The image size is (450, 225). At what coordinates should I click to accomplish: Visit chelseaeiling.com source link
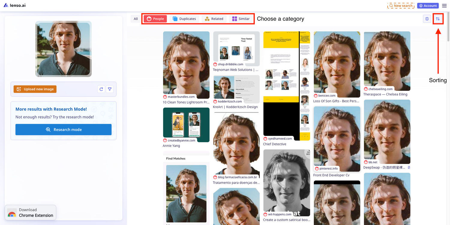pos(381,89)
